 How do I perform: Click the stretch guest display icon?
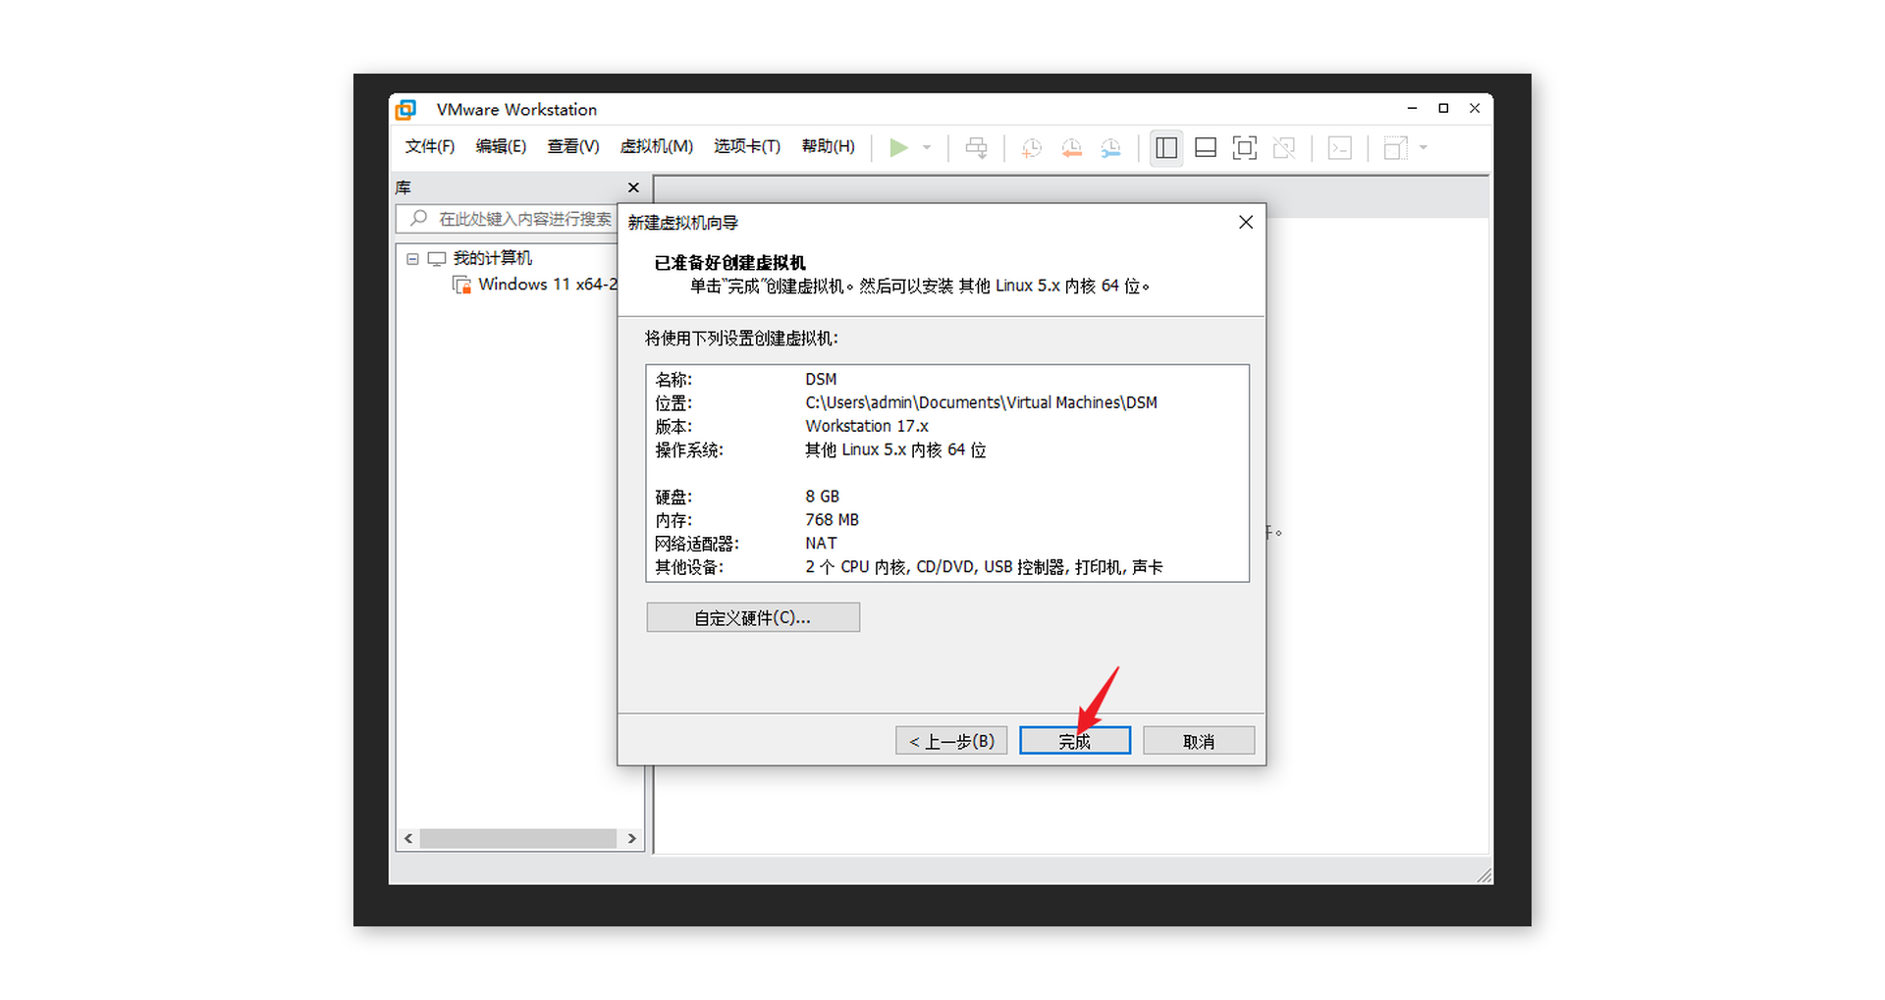coord(1395,147)
